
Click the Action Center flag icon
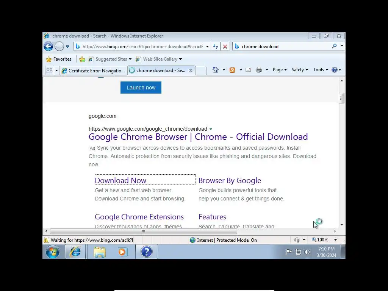289,252
